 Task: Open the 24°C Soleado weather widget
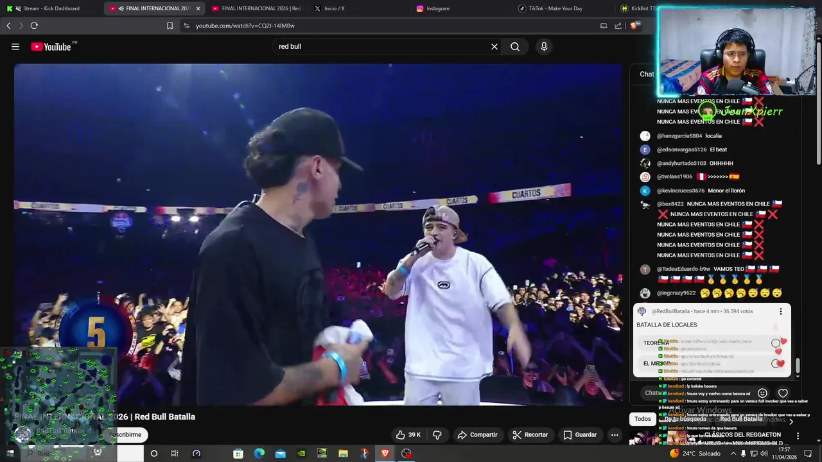coord(695,454)
